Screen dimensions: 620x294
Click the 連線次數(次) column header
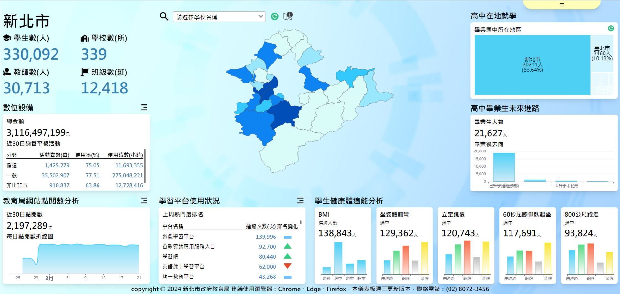tap(261, 226)
